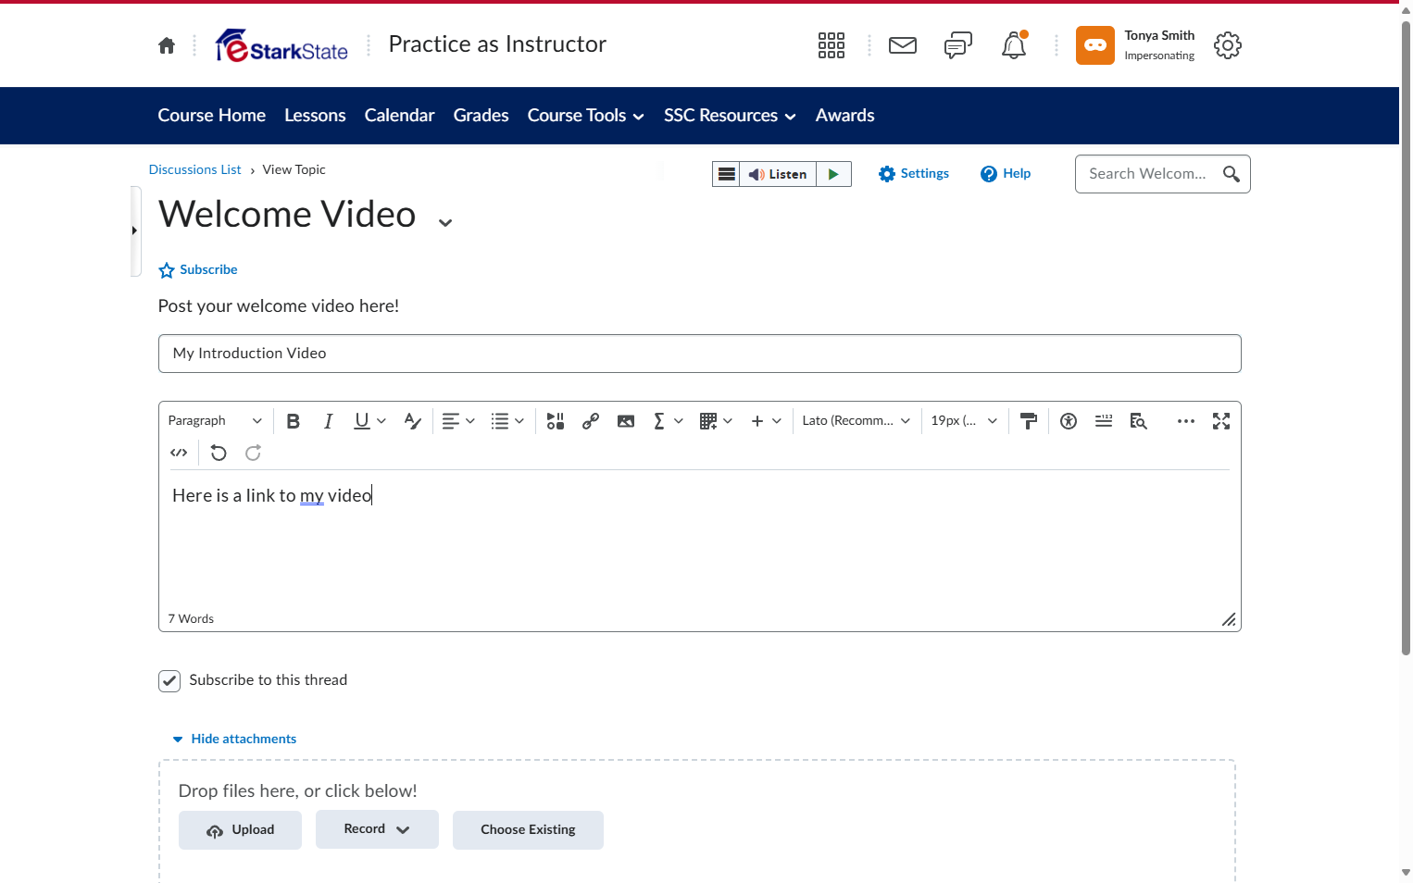Open discussion Settings link
Viewport: 1413px width, 883px height.
914,174
